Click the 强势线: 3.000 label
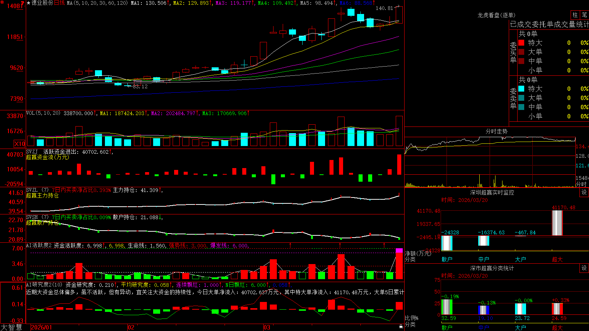Image resolution: width=589 pixels, height=331 pixels. [x=188, y=246]
